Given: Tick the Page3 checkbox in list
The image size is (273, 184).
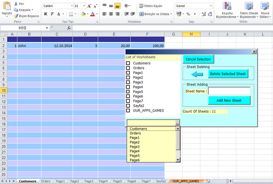Looking at the screenshot, I should [x=128, y=82].
